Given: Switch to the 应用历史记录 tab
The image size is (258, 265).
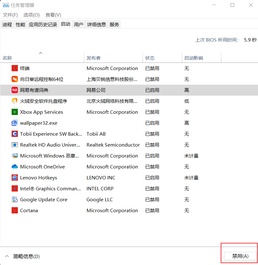Looking at the screenshot, I should tap(43, 25).
